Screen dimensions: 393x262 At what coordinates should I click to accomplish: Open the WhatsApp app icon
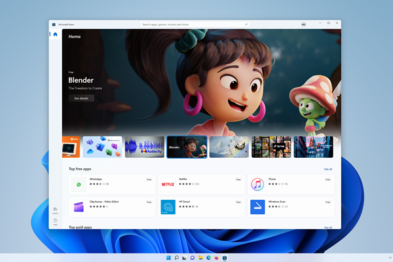pos(79,185)
